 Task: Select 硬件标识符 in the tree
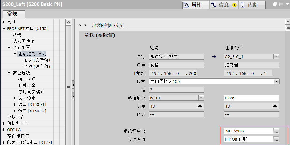tap(18, 136)
